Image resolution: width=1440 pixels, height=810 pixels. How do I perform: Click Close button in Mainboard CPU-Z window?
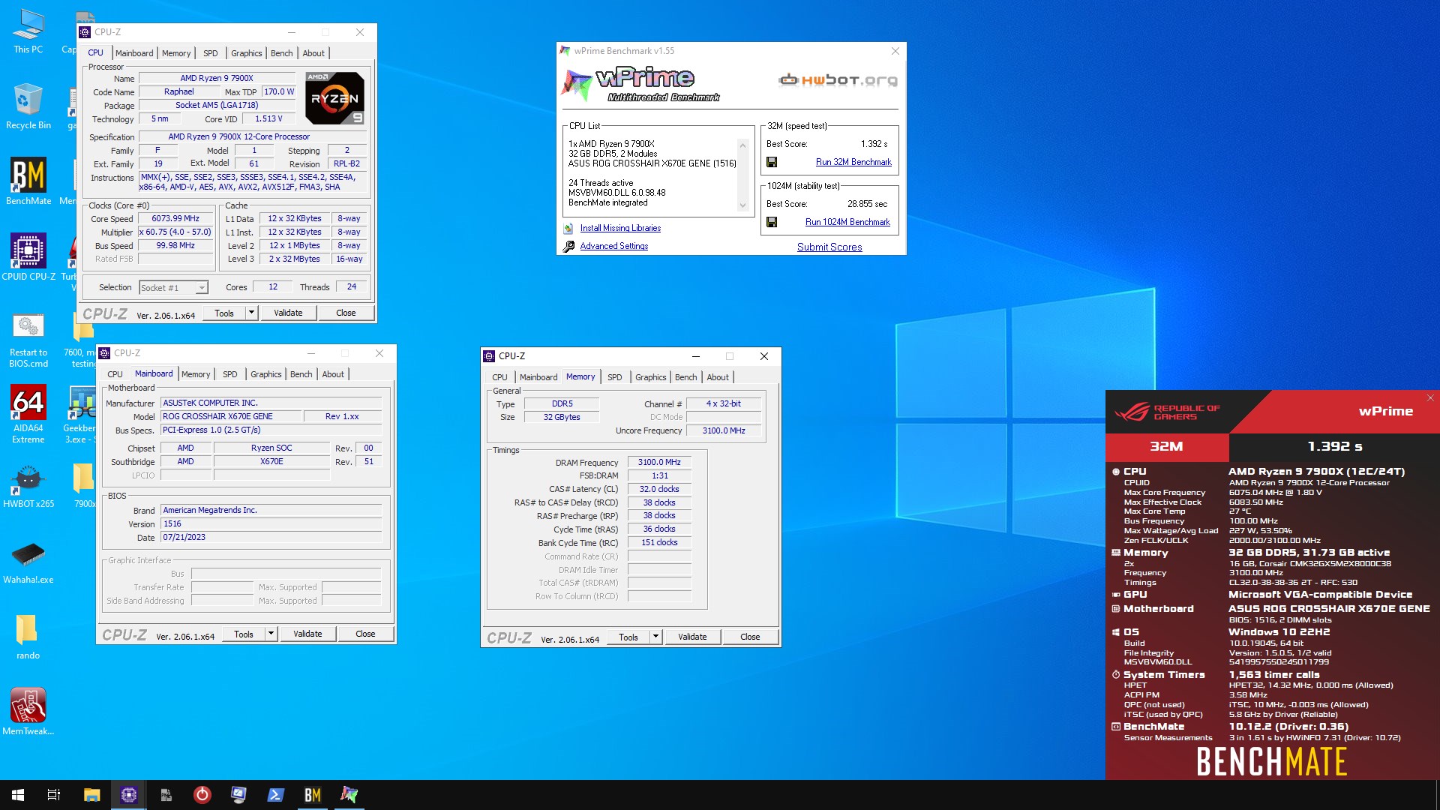pyautogui.click(x=365, y=634)
